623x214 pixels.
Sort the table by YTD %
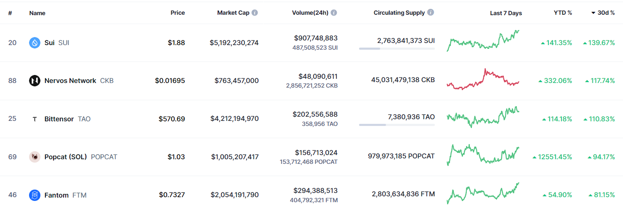563,13
